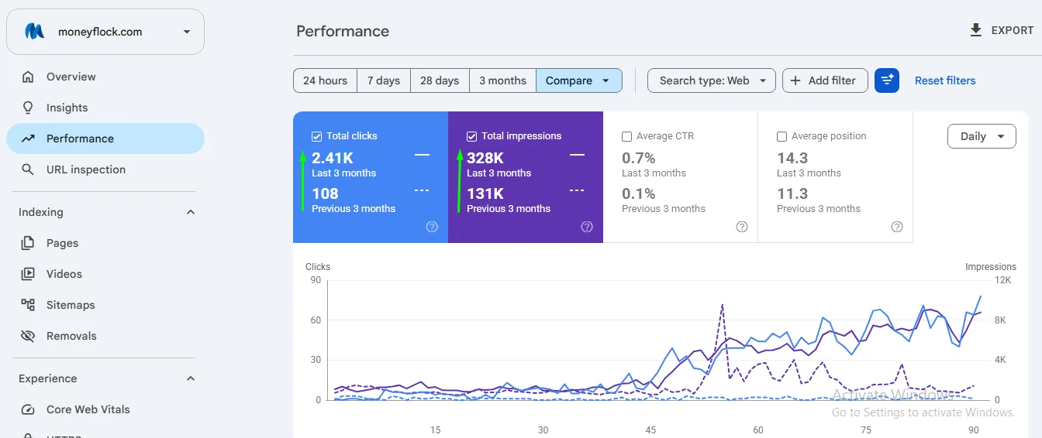Open the Search type: Web dropdown

(712, 80)
